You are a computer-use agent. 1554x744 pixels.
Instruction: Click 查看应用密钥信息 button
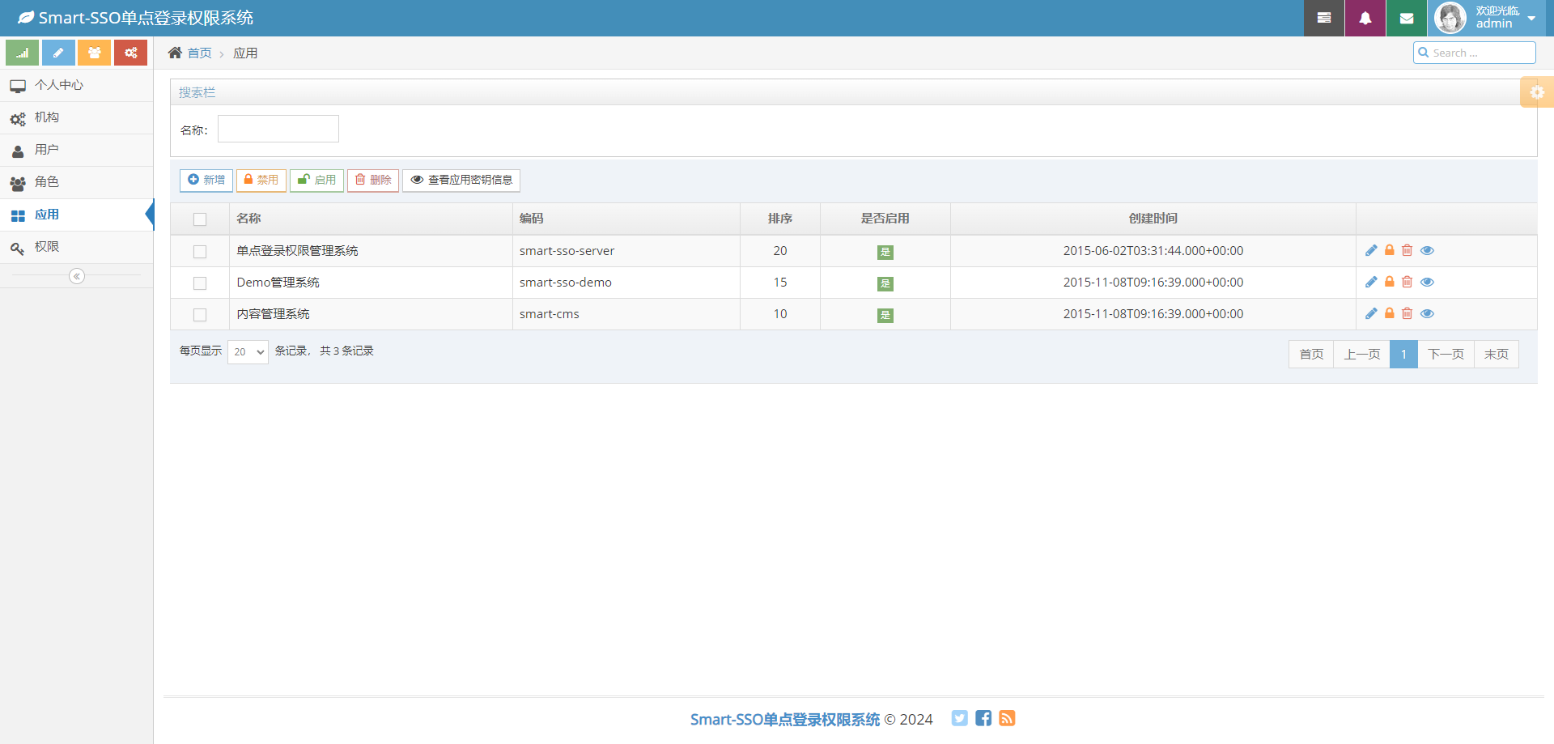pyautogui.click(x=461, y=180)
